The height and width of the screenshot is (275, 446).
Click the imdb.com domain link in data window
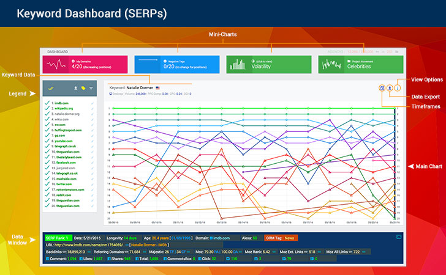coord(222,238)
